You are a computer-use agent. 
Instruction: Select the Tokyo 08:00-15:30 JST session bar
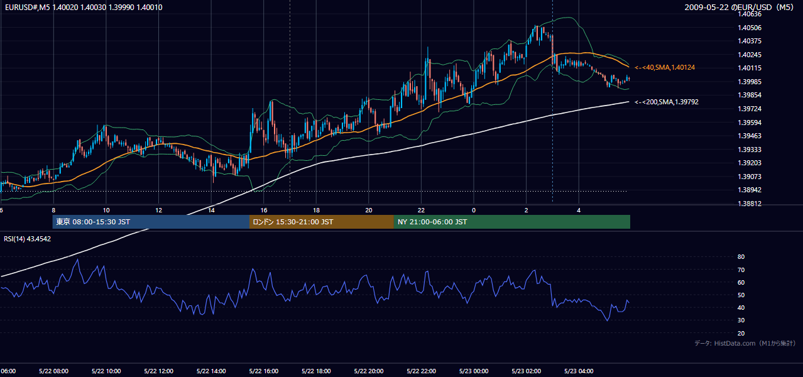[x=151, y=222]
